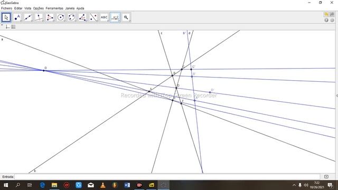Select the ABC Text tool
Screen dimensions: 338x190
click(104, 17)
